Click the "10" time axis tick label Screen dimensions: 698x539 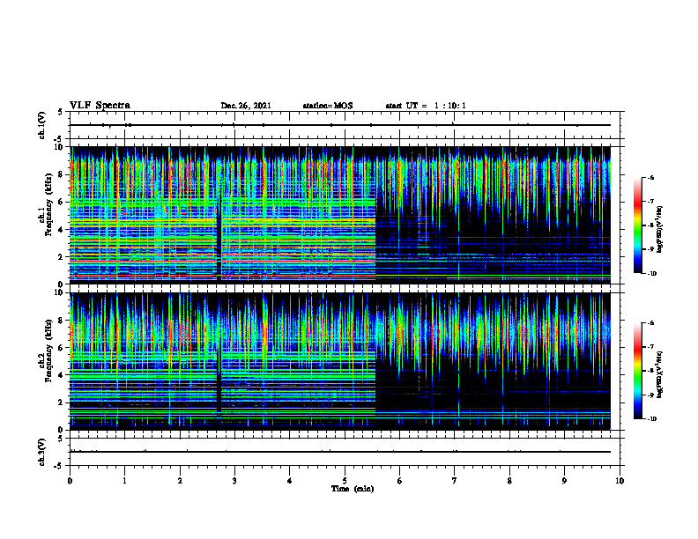620,481
